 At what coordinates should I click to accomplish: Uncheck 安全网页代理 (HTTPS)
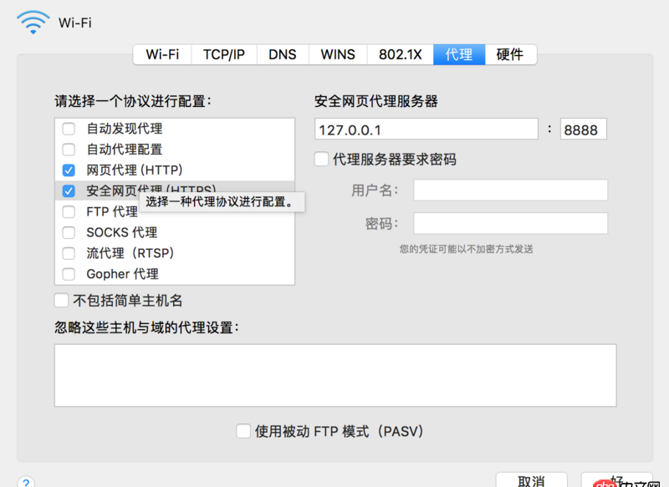click(x=69, y=190)
